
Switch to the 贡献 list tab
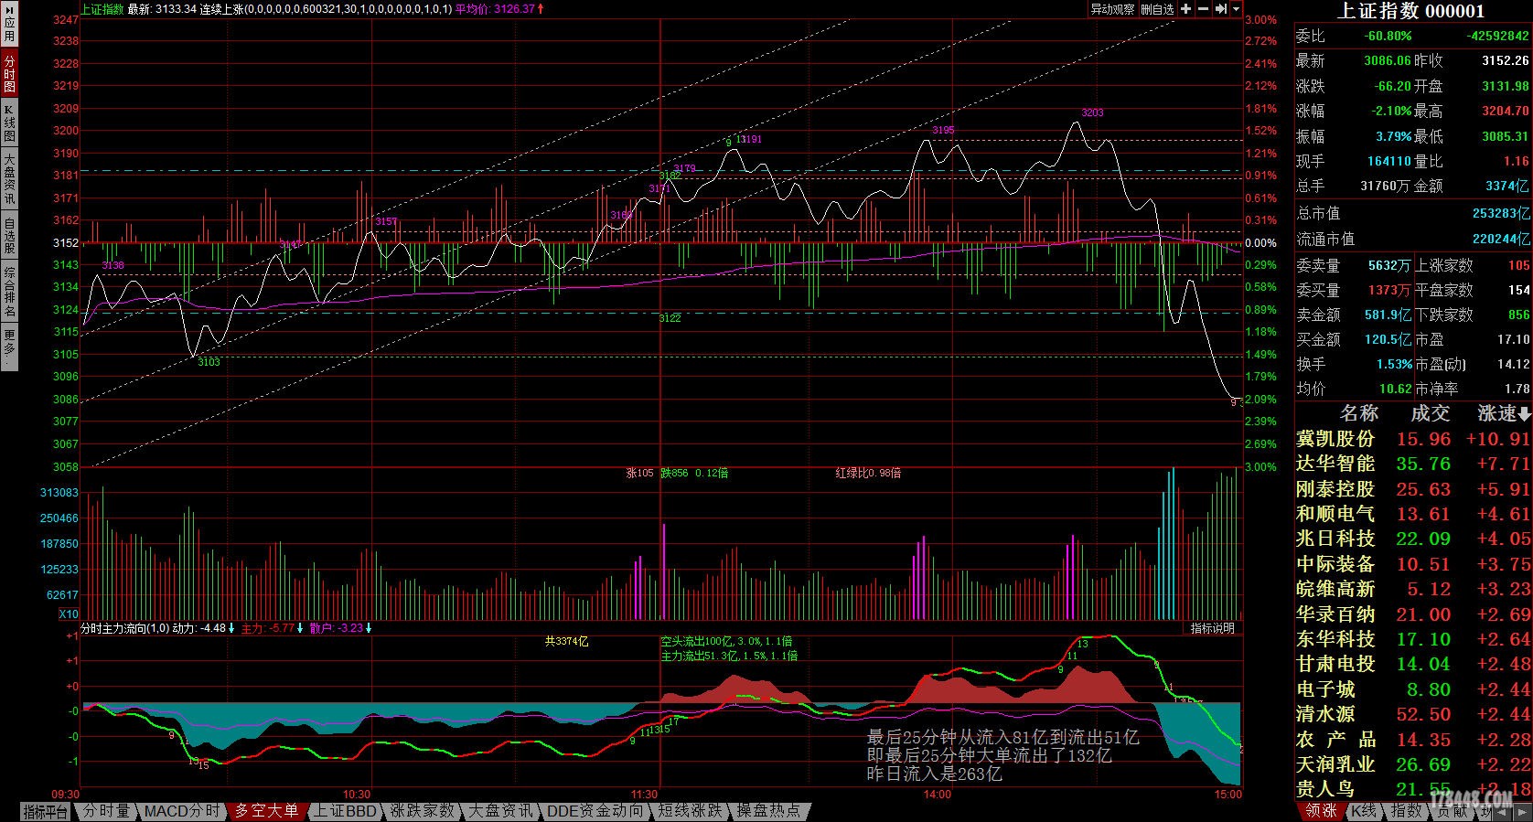pos(1452,811)
